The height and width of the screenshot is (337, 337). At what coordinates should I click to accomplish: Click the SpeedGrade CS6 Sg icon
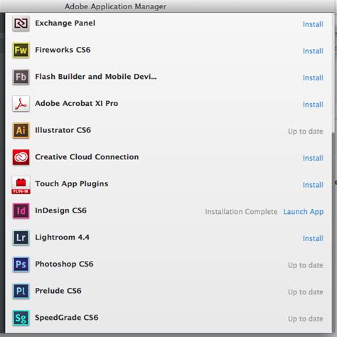click(x=21, y=318)
